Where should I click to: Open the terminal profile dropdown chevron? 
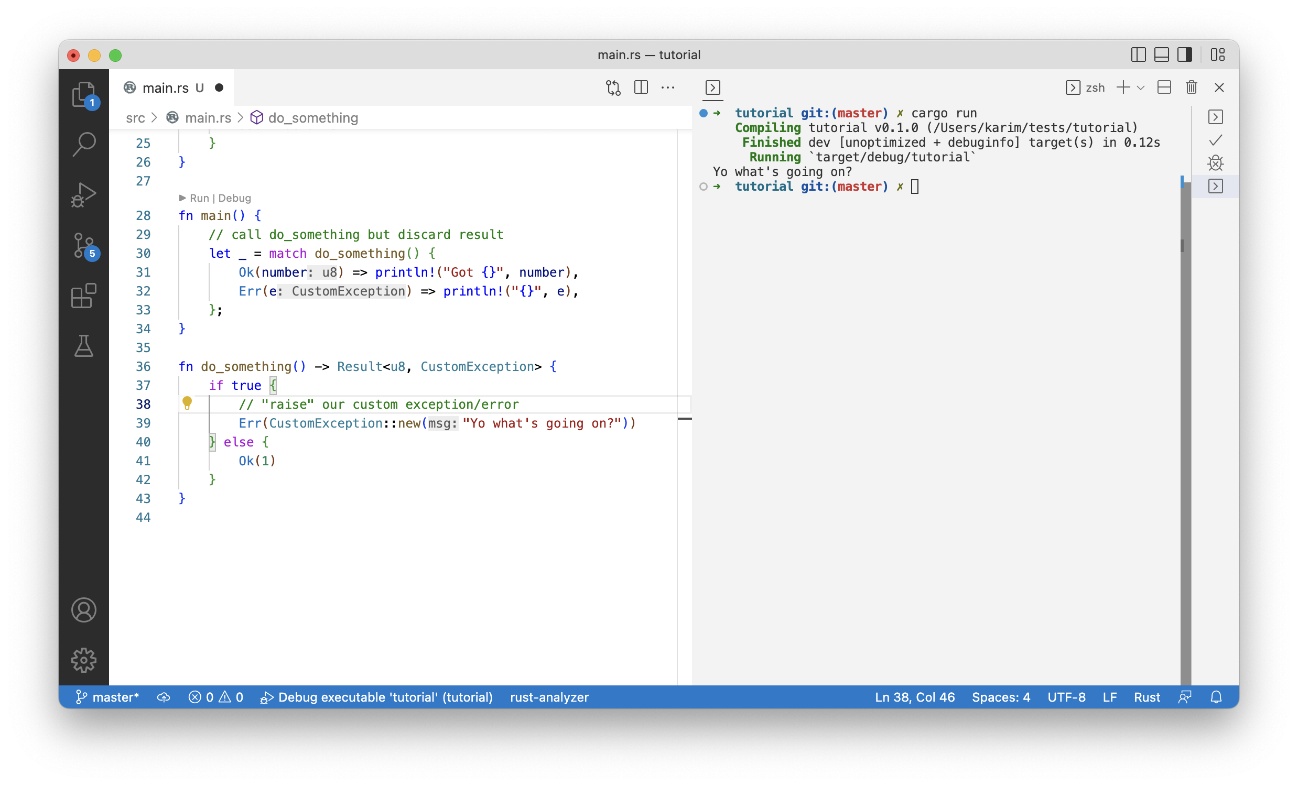1141,88
